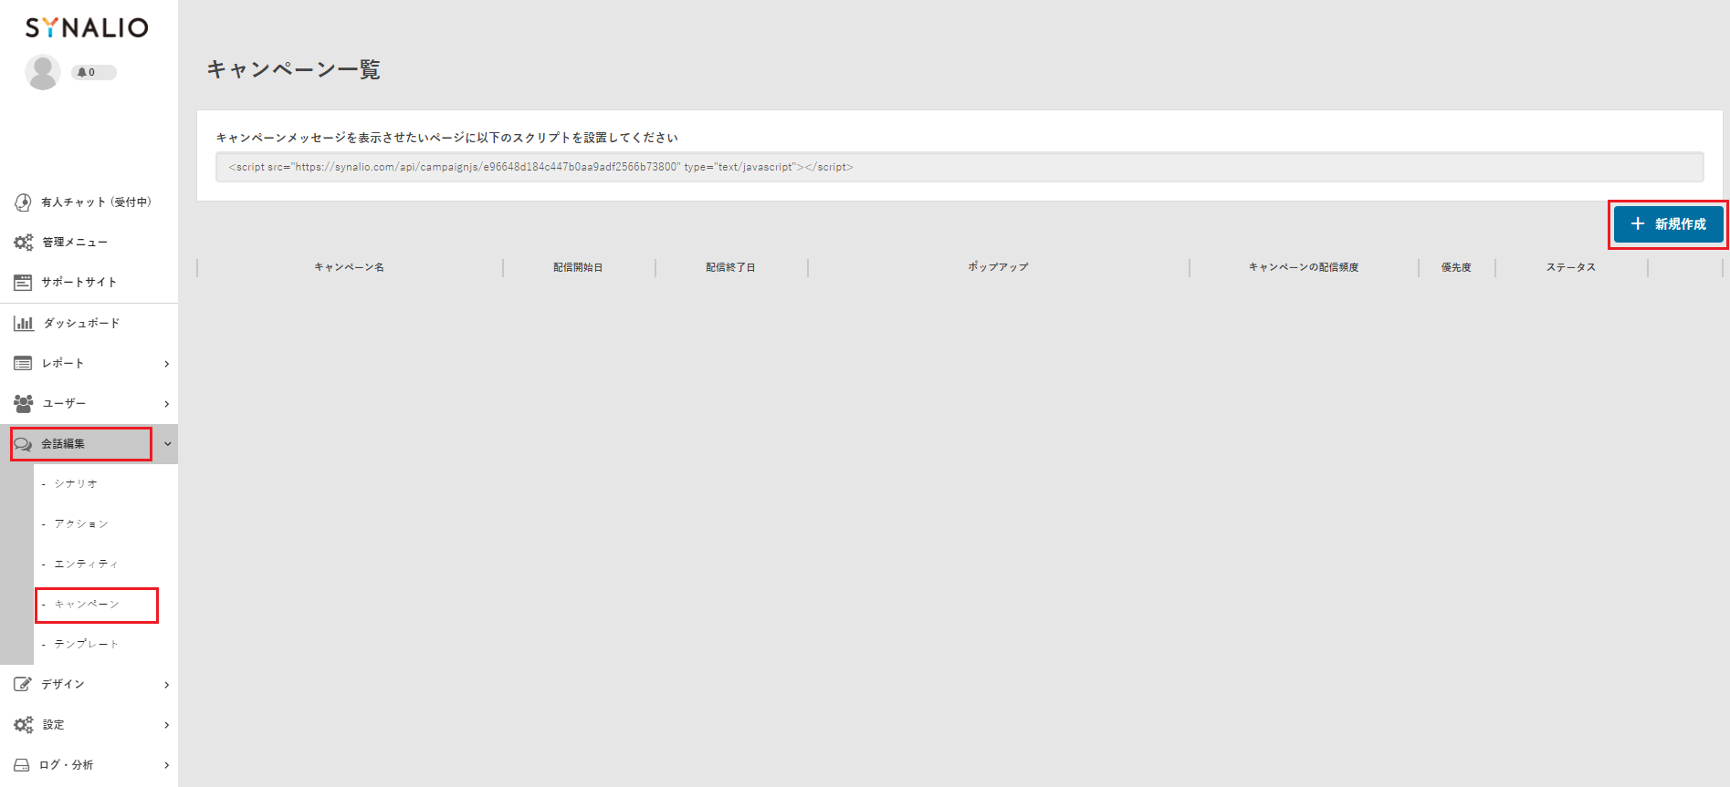
Task: Click the ログ・分析 drive icon
Action: (x=22, y=765)
